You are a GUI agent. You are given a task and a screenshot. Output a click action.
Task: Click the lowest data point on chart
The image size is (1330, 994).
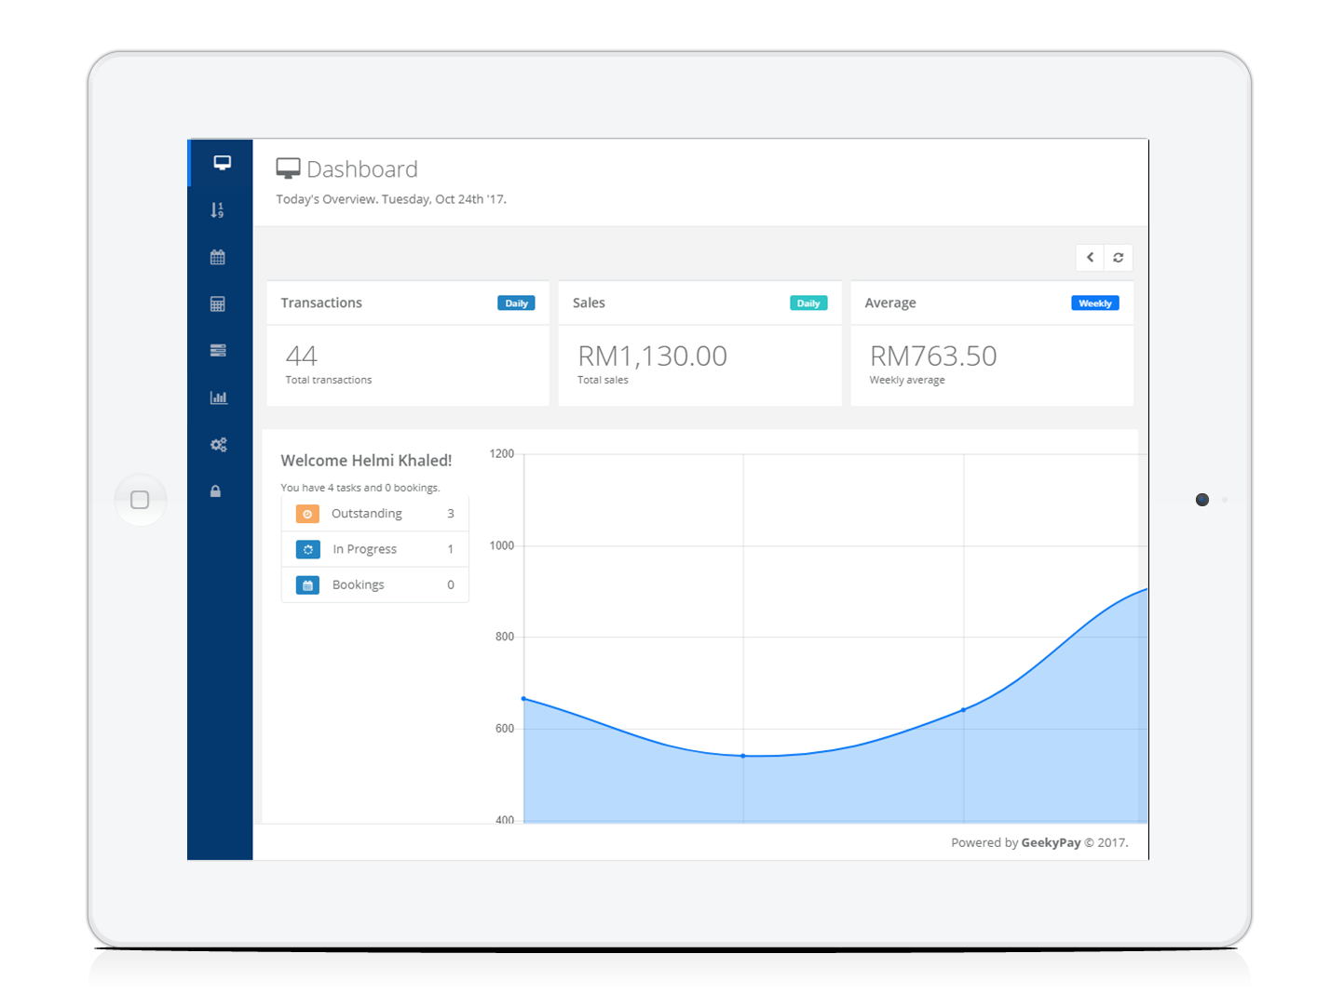743,756
